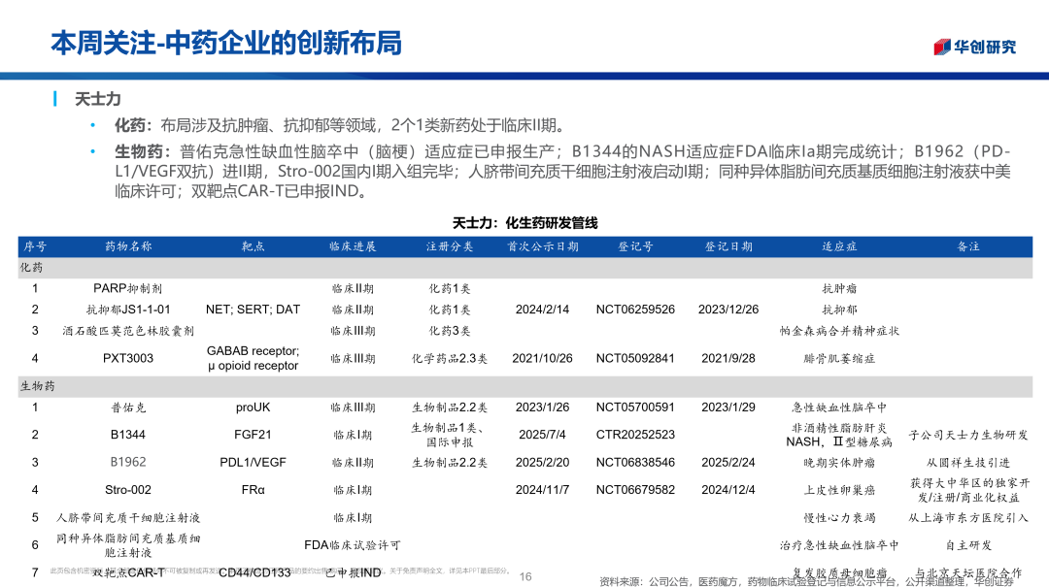This screenshot has width=1049, height=587.
Task: Click the PDL1/VEGF target cell
Action: 253,463
